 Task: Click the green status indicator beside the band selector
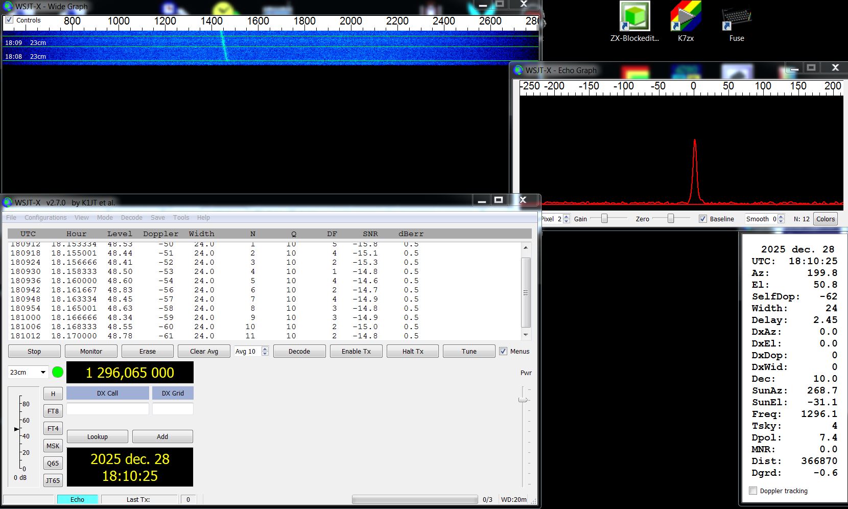[x=58, y=373]
